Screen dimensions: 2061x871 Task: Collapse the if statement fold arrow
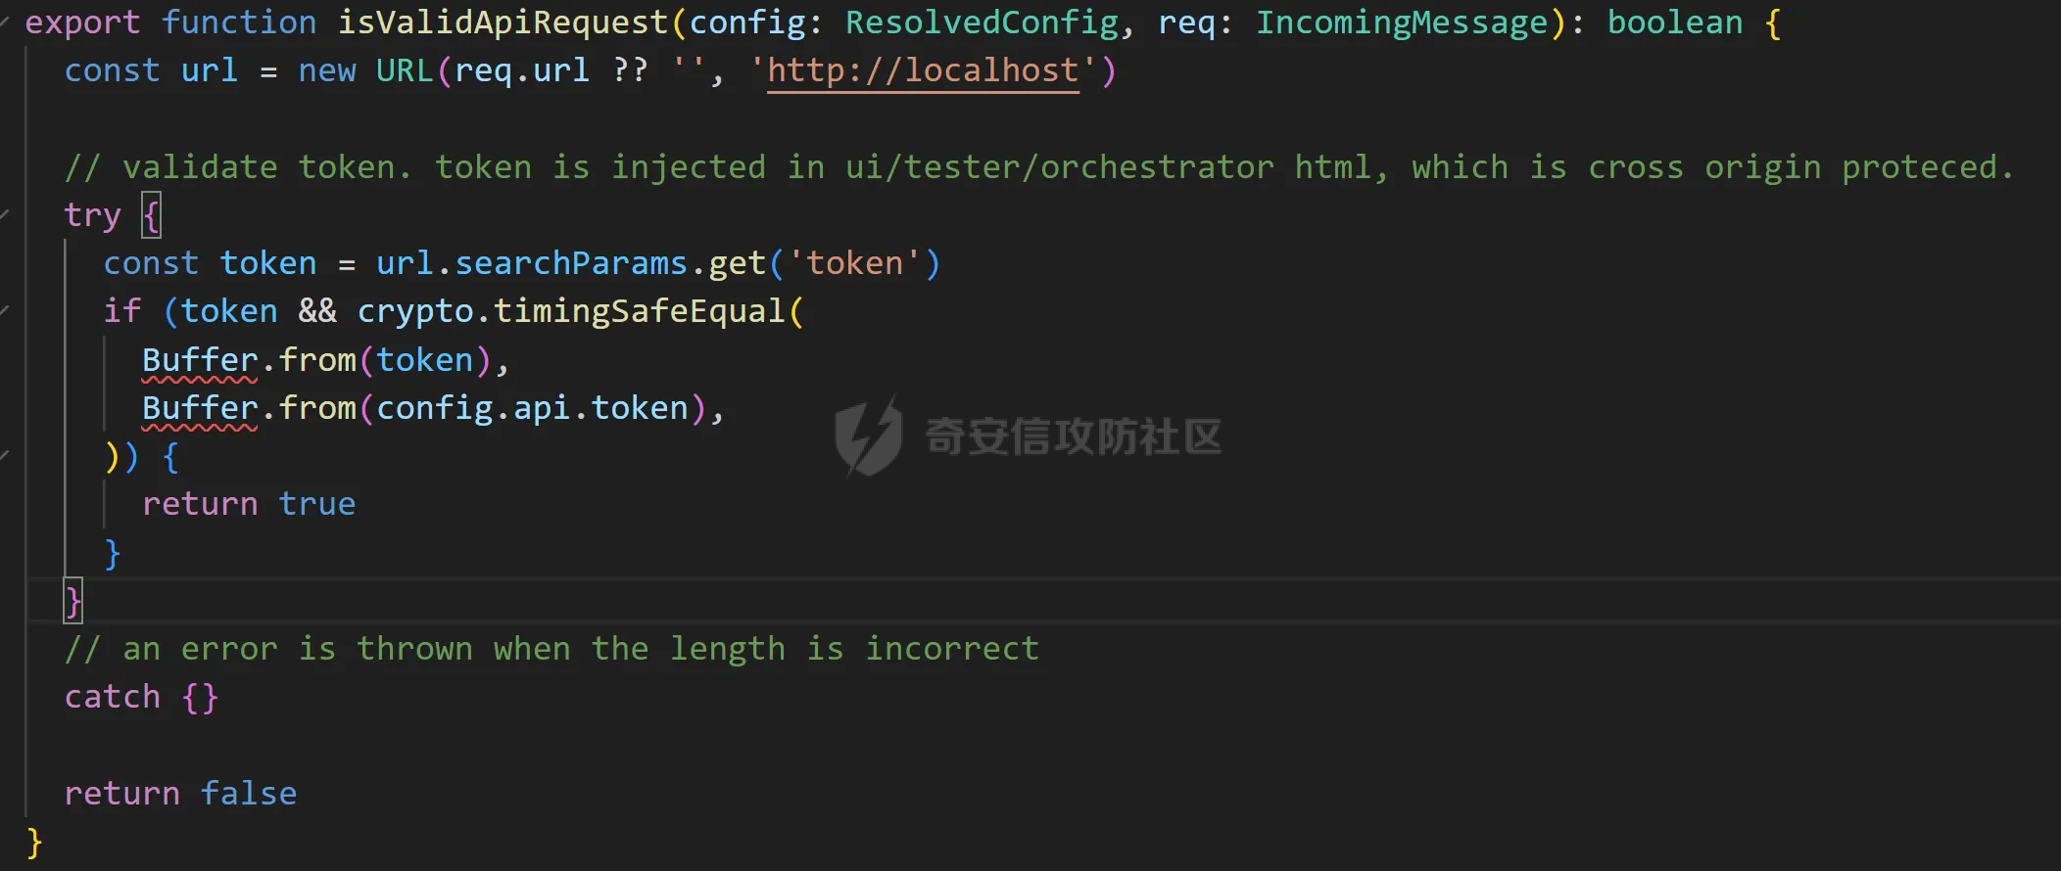tap(5, 310)
